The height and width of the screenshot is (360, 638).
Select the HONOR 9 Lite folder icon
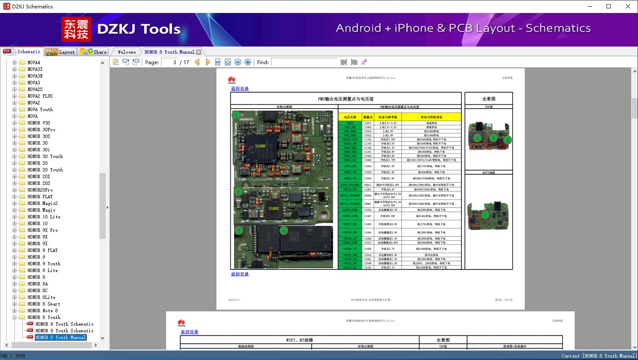22,270
